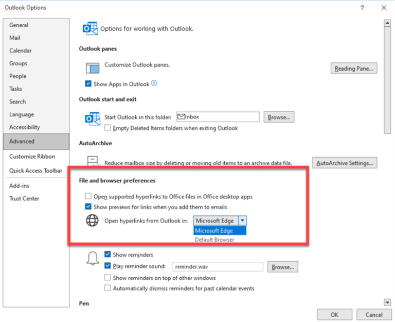Check Open supported hyperlinks to Office files

pos(88,196)
